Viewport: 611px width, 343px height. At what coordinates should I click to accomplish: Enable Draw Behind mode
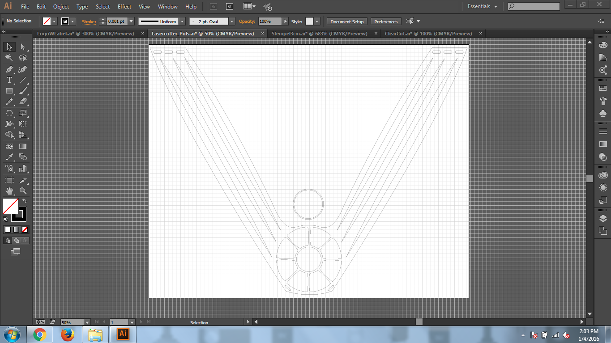click(16, 241)
